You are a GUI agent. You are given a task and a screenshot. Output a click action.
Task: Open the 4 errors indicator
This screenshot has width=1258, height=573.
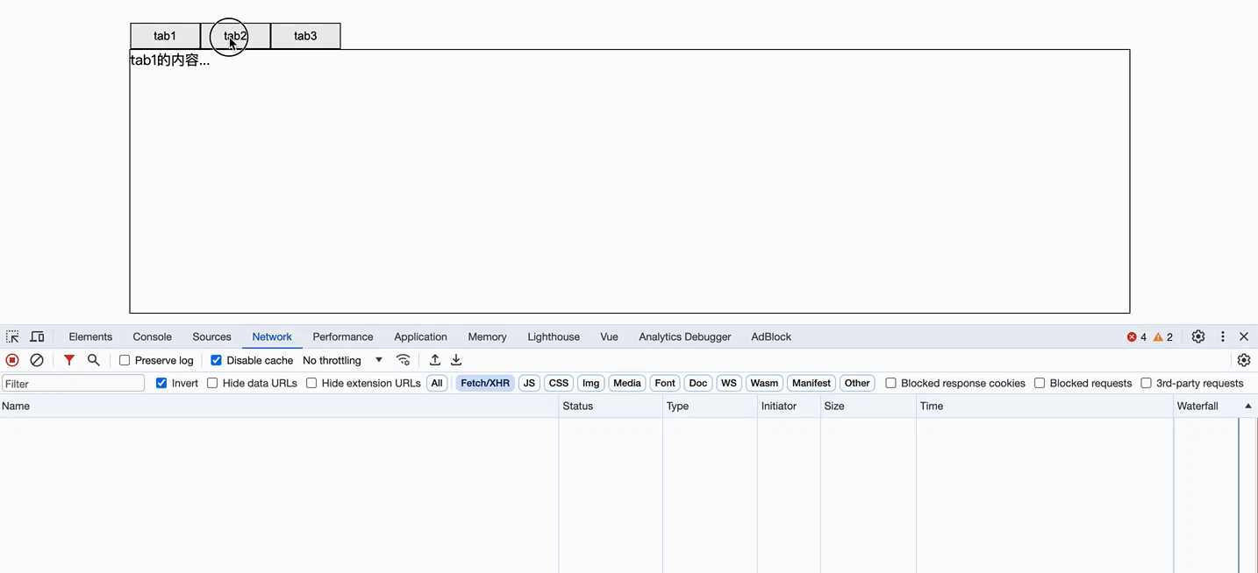1137,336
